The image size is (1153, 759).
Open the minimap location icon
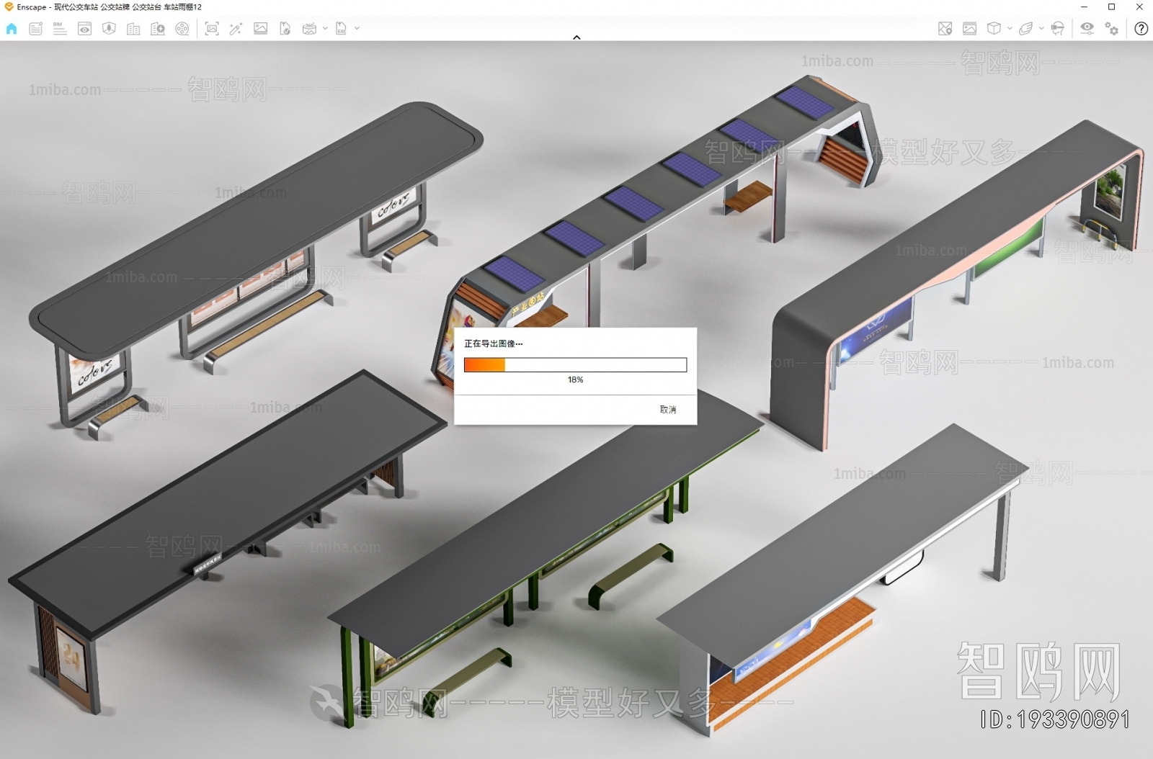tap(945, 29)
